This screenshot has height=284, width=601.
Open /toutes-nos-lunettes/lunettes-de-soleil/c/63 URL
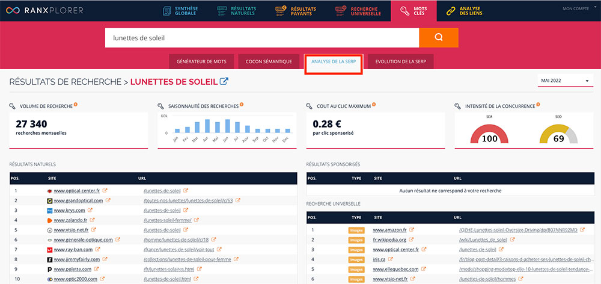tap(188, 200)
